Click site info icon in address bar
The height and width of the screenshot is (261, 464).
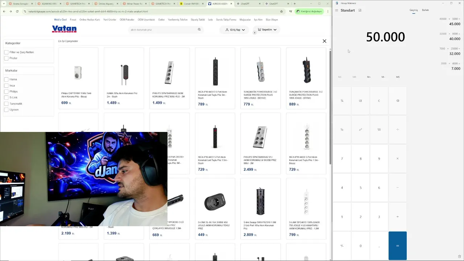coord(25,11)
